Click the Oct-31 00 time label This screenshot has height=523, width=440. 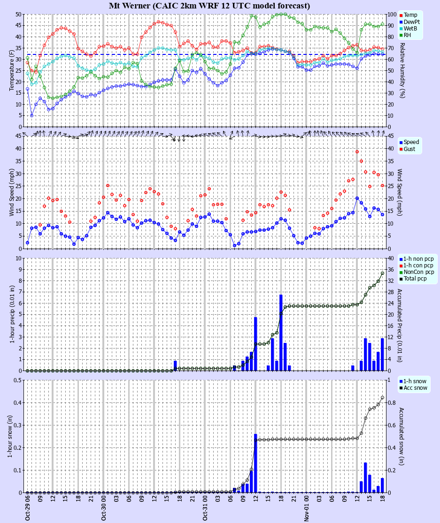pos(205,508)
